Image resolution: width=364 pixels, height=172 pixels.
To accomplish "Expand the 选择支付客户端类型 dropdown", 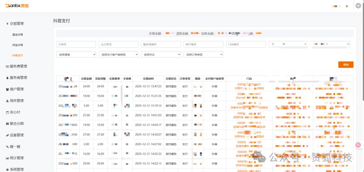I will click(119, 54).
